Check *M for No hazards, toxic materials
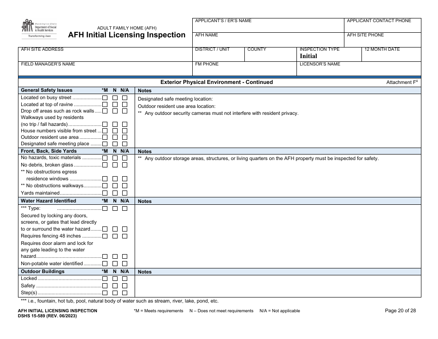Viewport: 438px width, 339px height. tap(105, 158)
